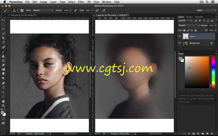218x136 pixels.
Task: Toggle Quick Mask mode
Action: click(3, 119)
